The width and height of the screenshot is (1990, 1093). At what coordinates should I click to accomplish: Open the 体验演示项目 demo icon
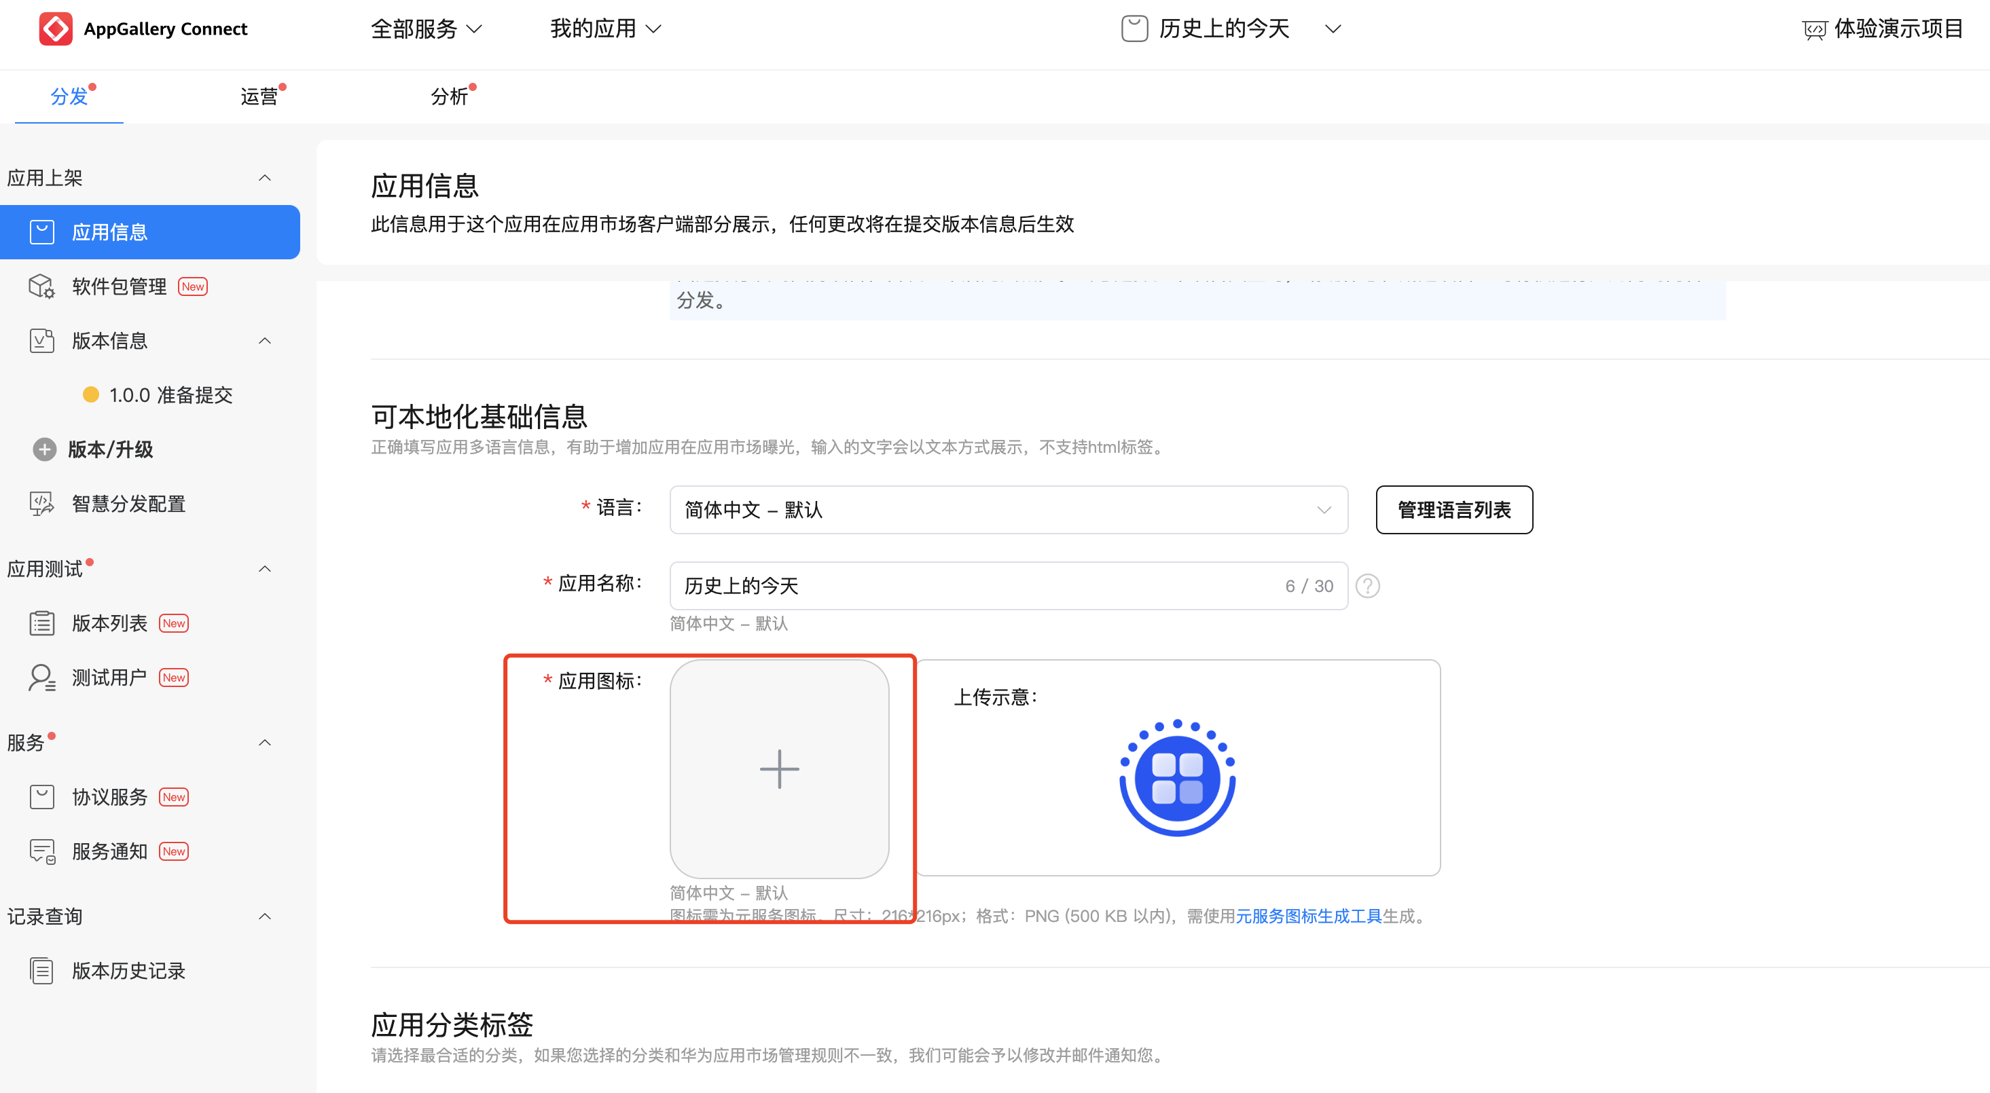tap(1814, 29)
